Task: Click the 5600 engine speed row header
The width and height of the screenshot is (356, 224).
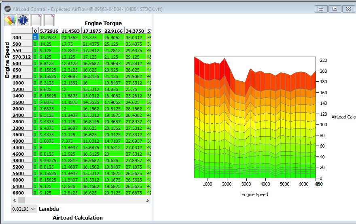Action: (x=22, y=173)
